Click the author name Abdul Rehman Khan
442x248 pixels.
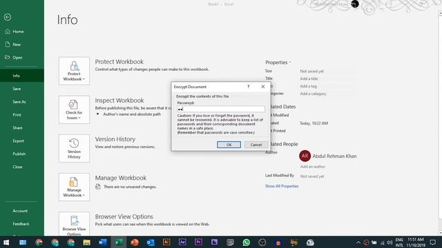pyautogui.click(x=334, y=156)
